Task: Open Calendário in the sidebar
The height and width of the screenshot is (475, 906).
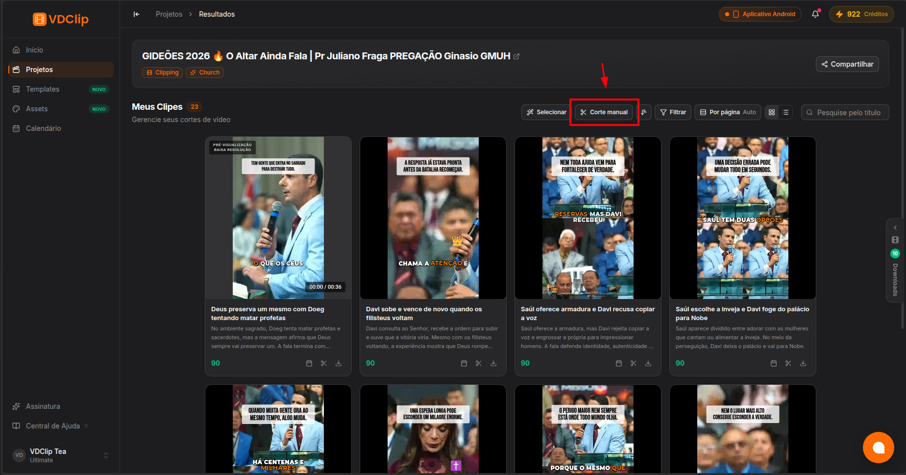Action: point(61,128)
